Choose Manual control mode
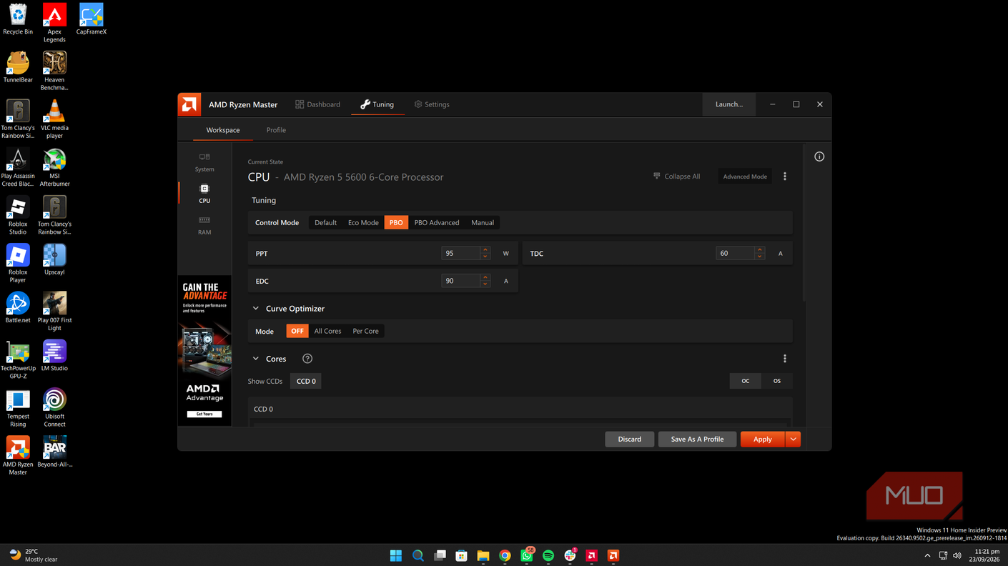Viewport: 1008px width, 566px height. click(483, 223)
